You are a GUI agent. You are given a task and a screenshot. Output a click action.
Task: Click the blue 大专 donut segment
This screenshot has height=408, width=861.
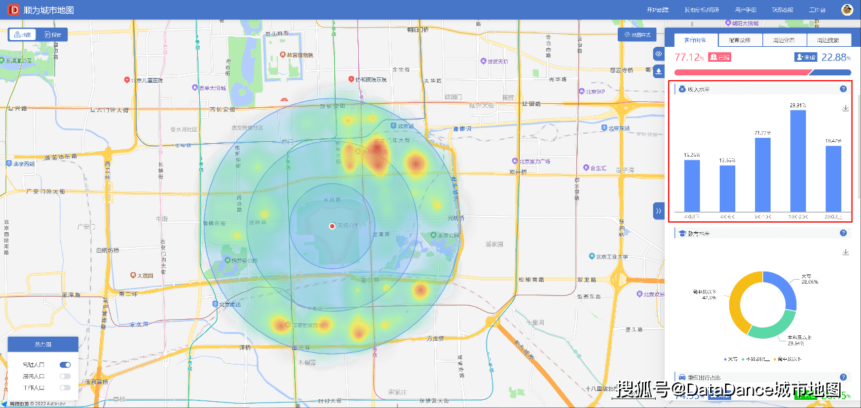(x=783, y=286)
